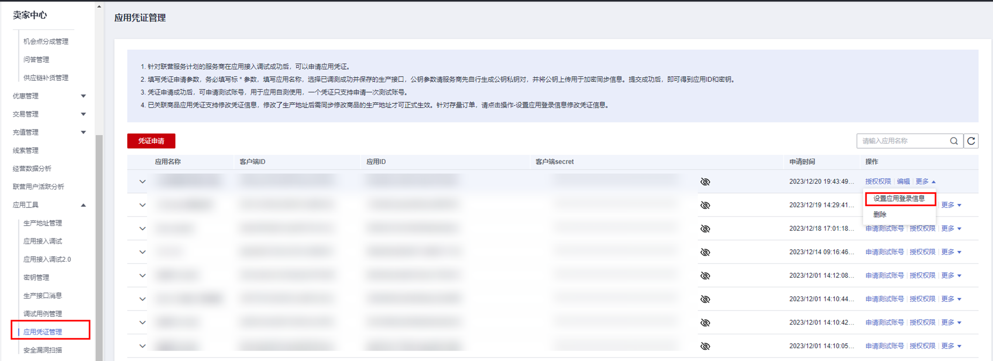Click the red 凭证申请 button
This screenshot has width=993, height=361.
(151, 141)
